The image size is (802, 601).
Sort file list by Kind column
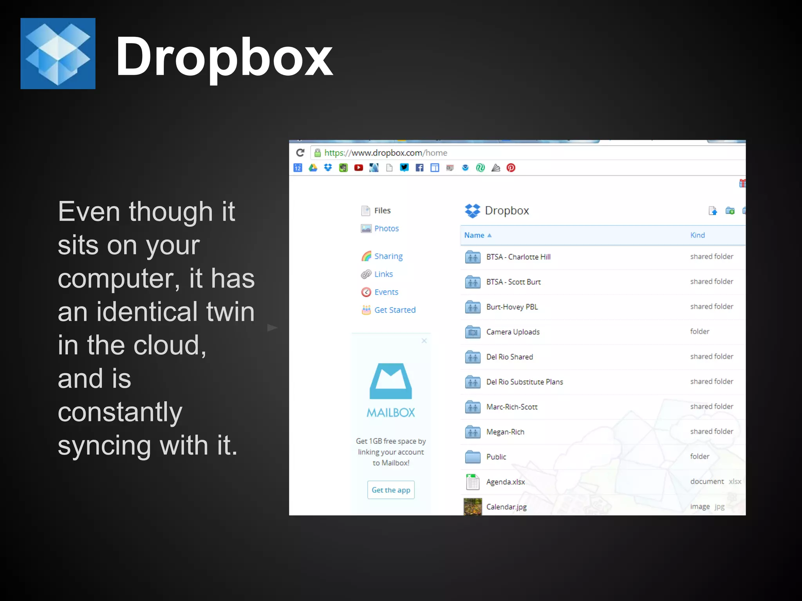(x=697, y=235)
